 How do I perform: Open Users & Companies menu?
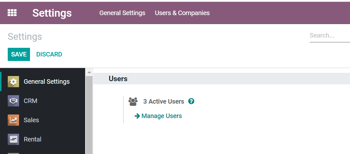pos(182,13)
